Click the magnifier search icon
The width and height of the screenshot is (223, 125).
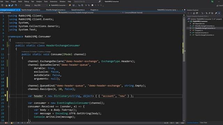(100, 1)
